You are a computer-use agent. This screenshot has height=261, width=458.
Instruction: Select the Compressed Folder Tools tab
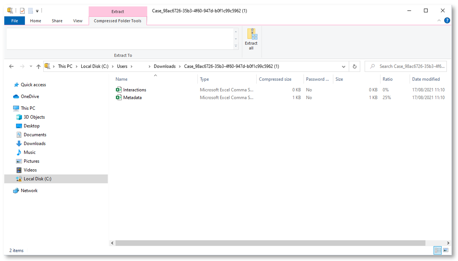coord(117,21)
